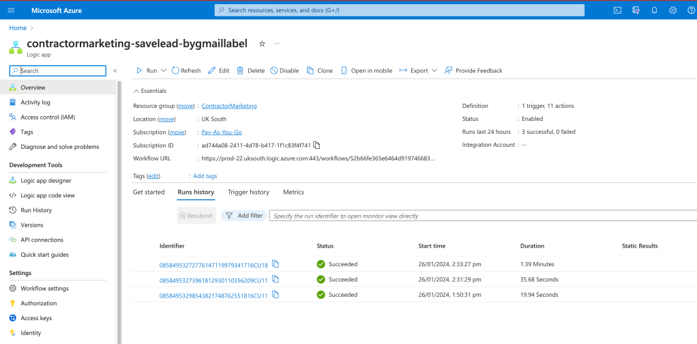
Task: Click the left menu vertical scrollbar
Action: pyautogui.click(x=119, y=212)
